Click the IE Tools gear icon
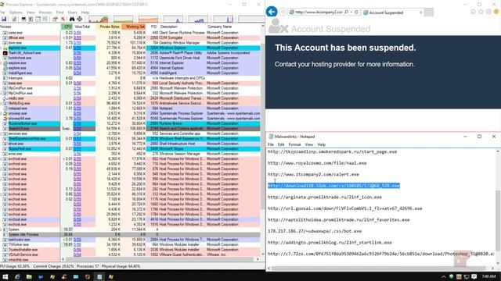The width and height of the screenshot is (501, 281). (488, 12)
